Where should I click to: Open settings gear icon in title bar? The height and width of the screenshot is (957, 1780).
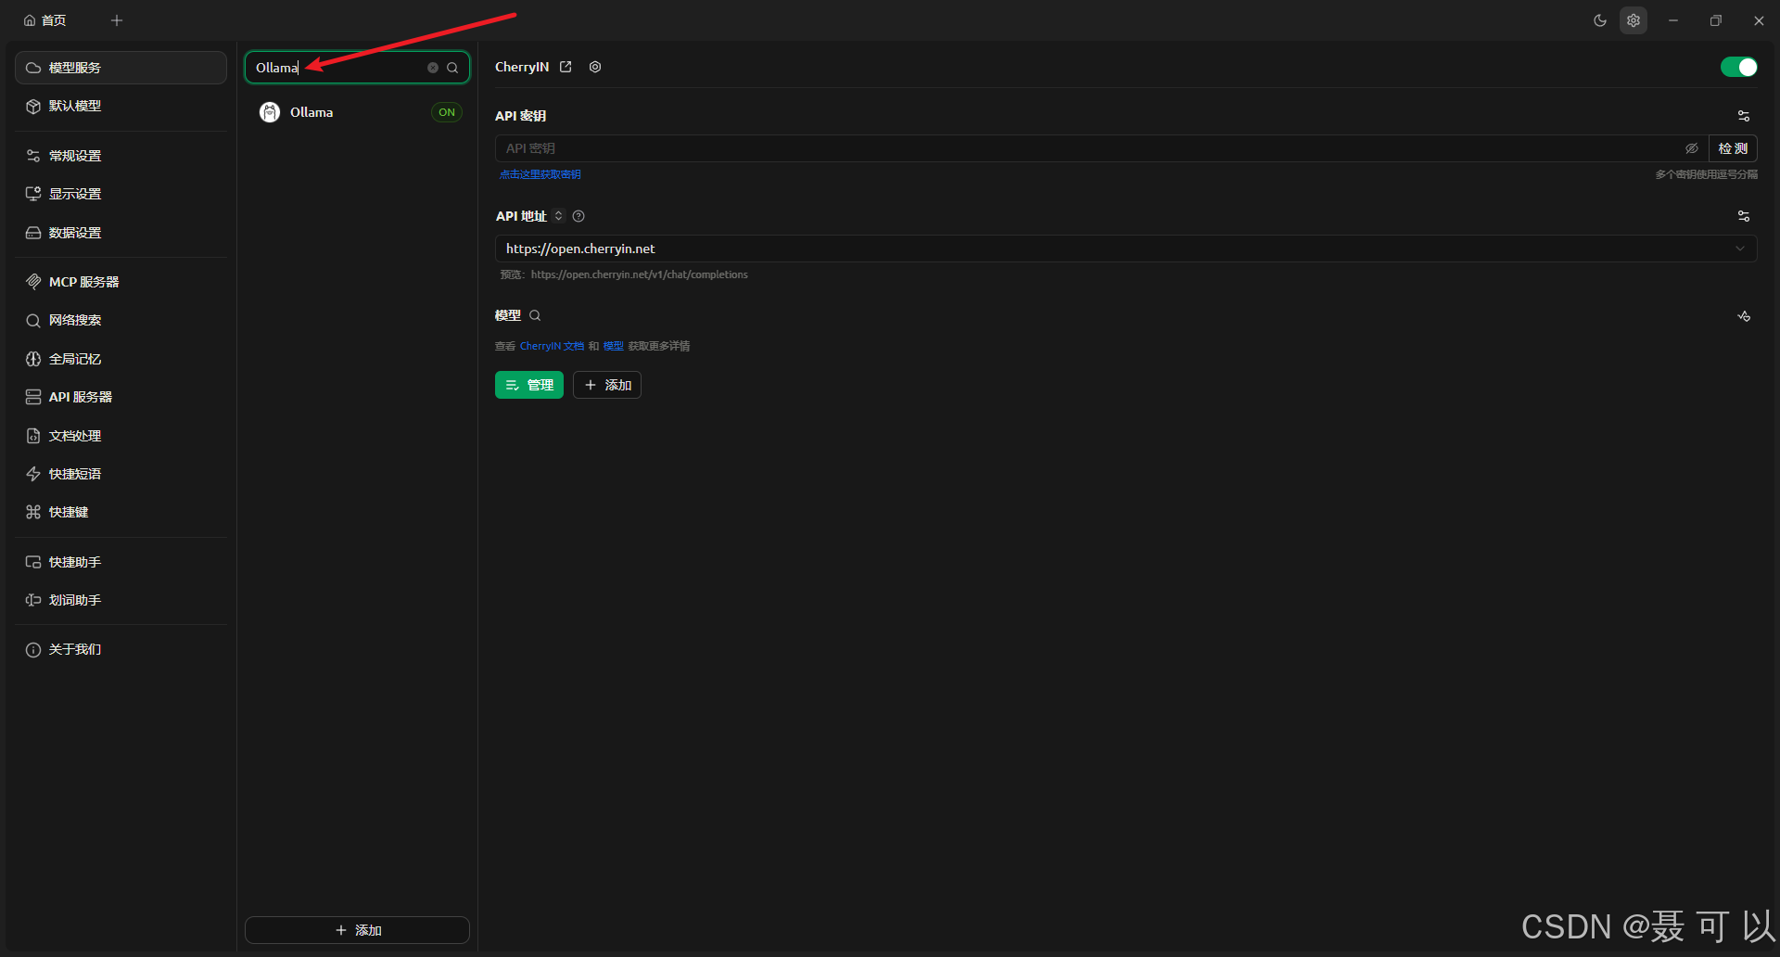[x=1634, y=20]
